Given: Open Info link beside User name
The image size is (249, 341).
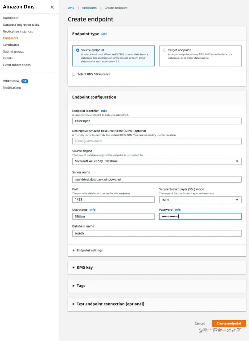Looking at the screenshot, I should click(92, 210).
